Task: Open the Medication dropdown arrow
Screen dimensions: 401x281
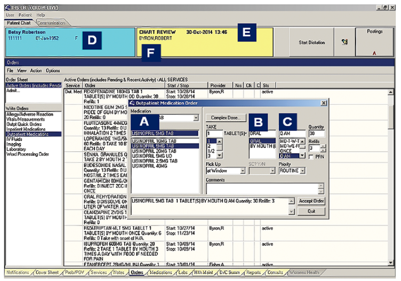Action: [196, 118]
